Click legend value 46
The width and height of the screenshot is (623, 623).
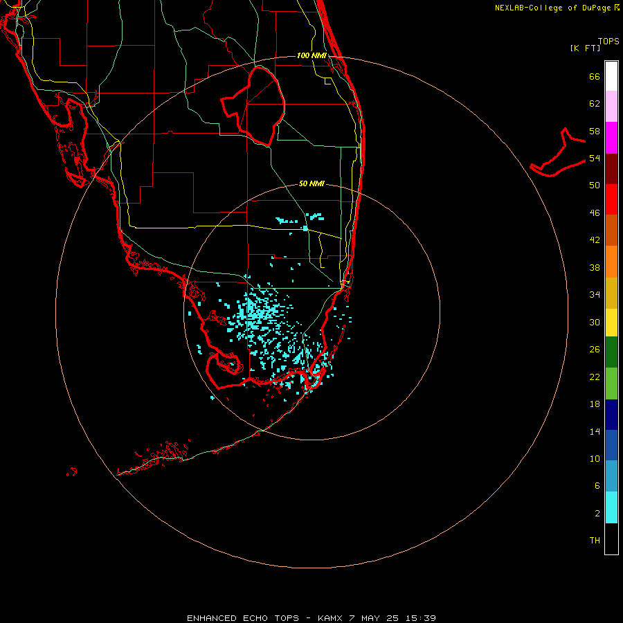[x=595, y=213]
